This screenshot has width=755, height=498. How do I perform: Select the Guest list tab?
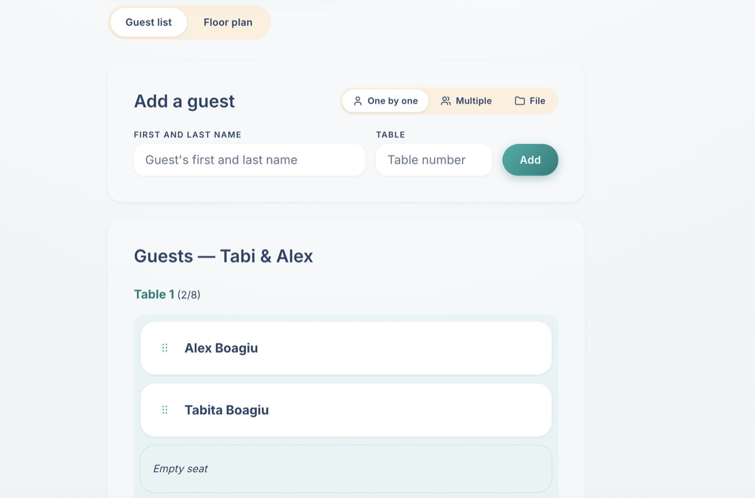149,22
